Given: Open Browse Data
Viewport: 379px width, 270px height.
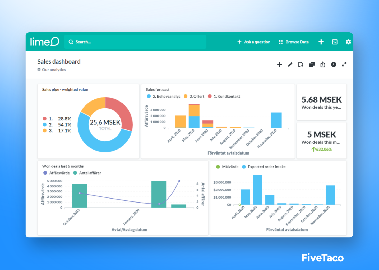Looking at the screenshot, I should click(x=294, y=42).
